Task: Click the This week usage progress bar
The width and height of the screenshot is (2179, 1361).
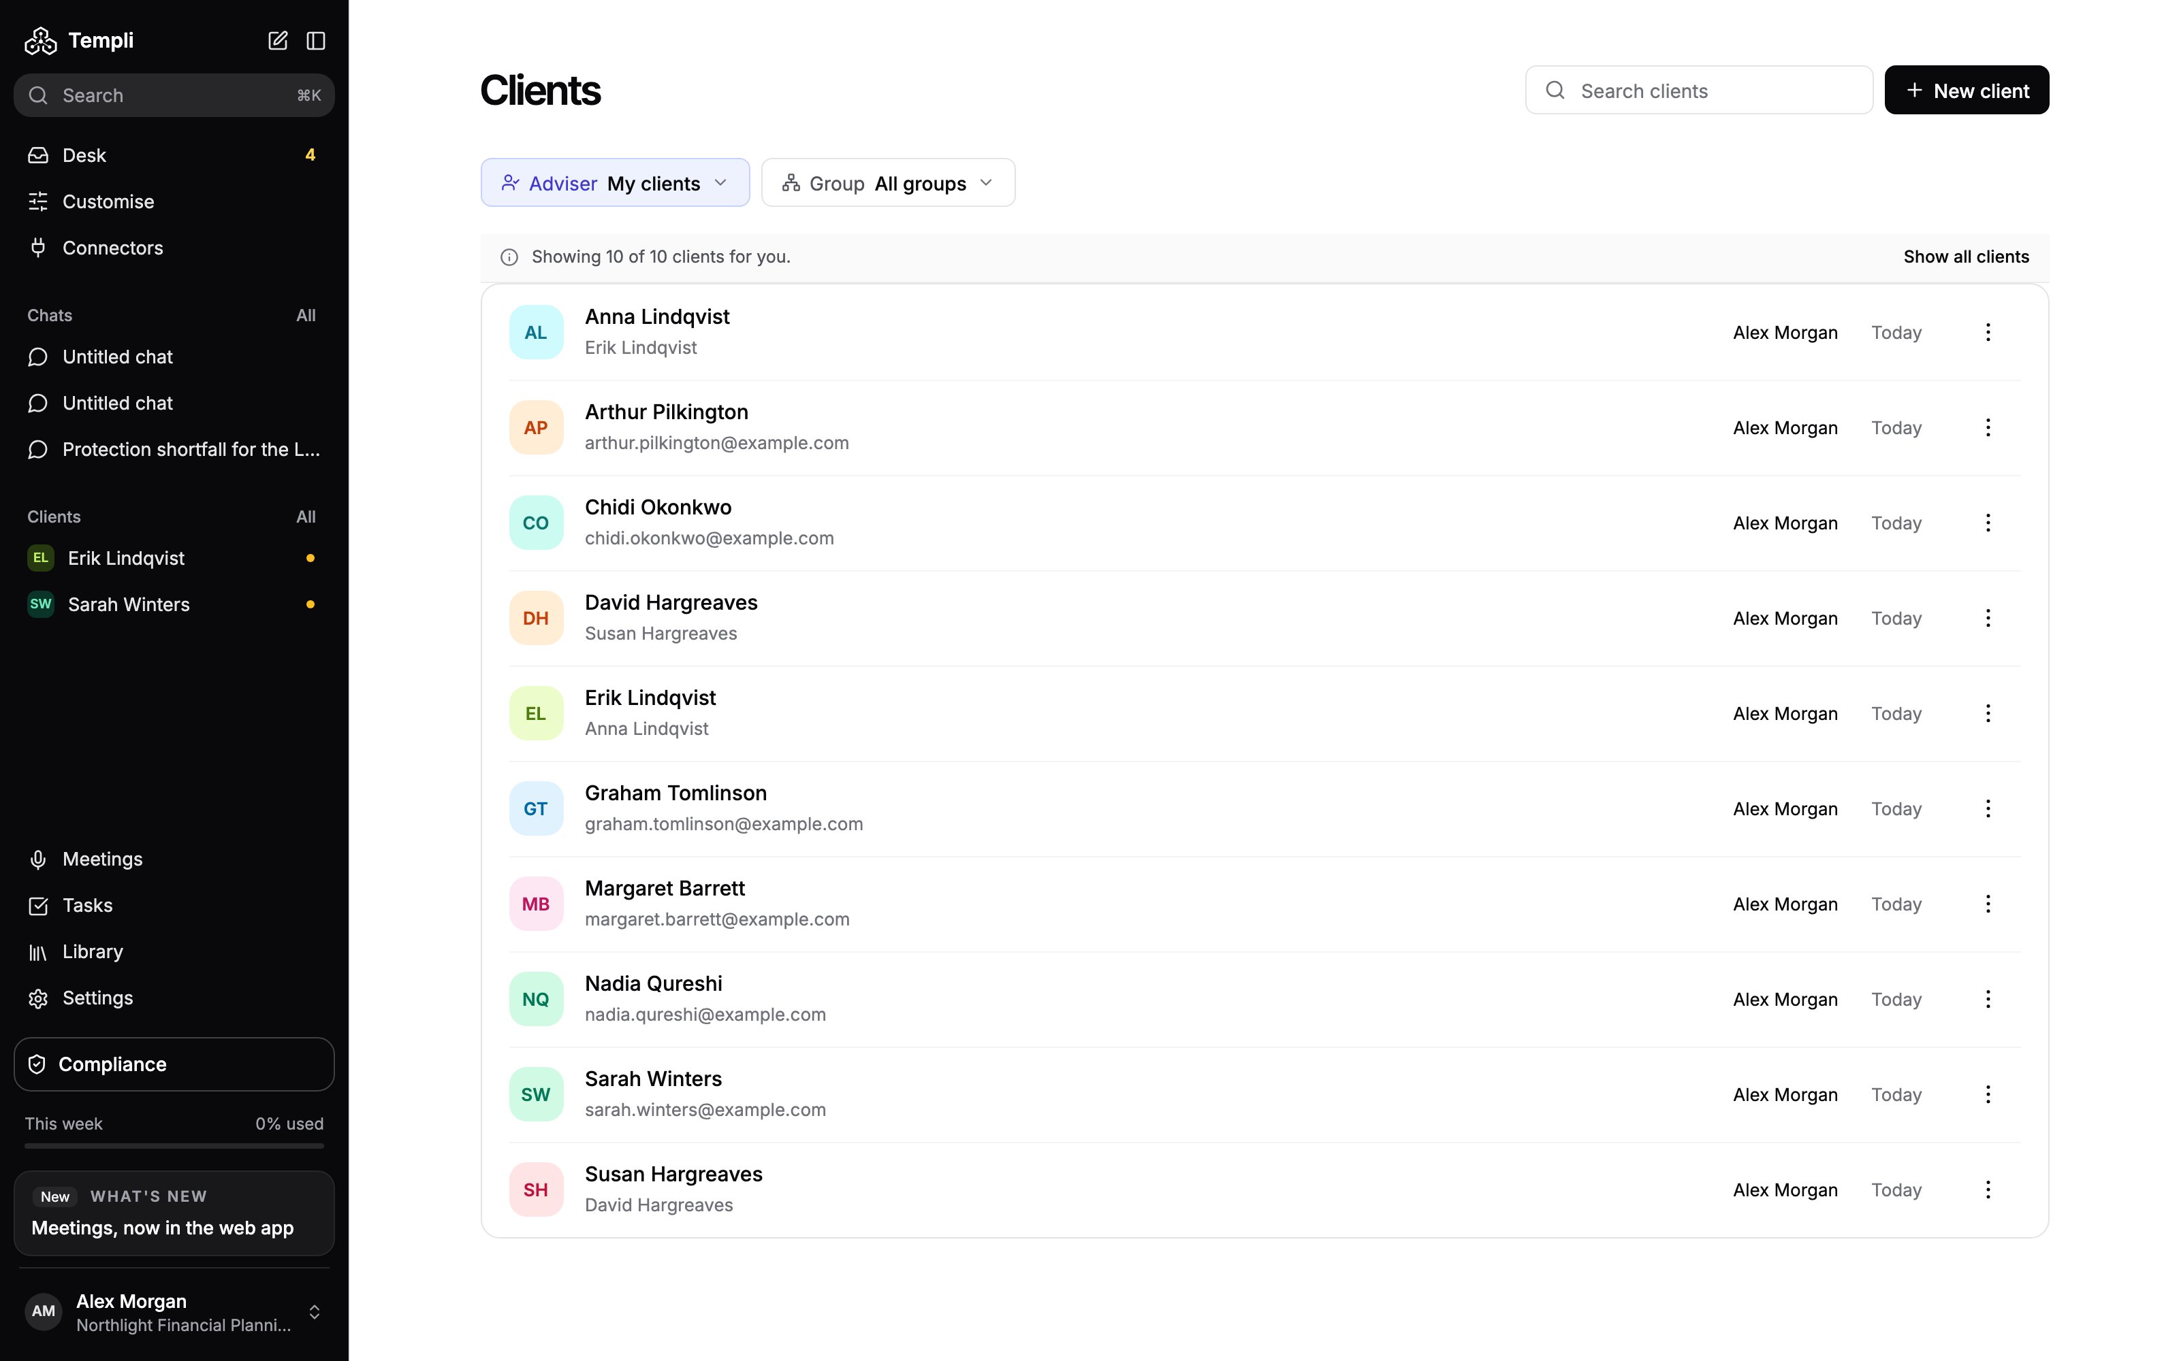Action: 174,1146
